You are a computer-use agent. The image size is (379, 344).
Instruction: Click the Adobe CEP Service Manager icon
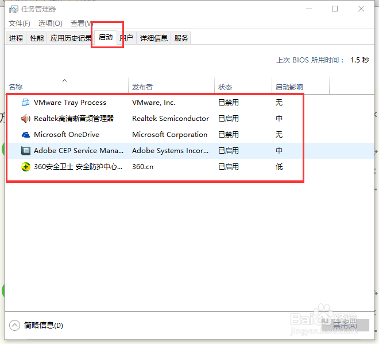coord(26,151)
